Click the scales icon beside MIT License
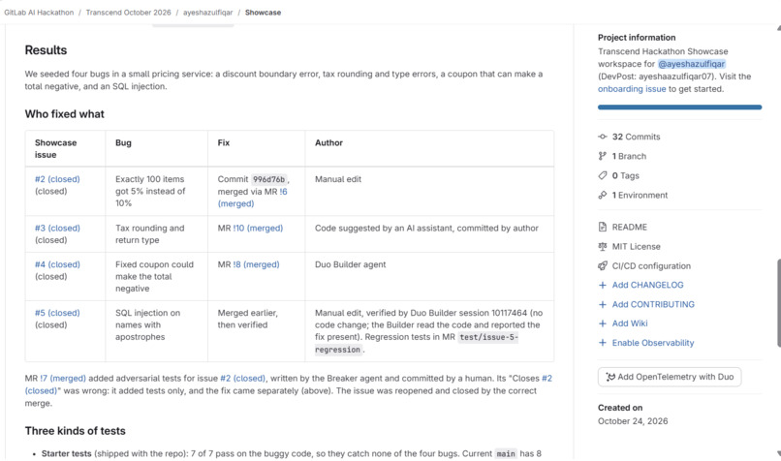The height and width of the screenshot is (461, 781). click(602, 246)
